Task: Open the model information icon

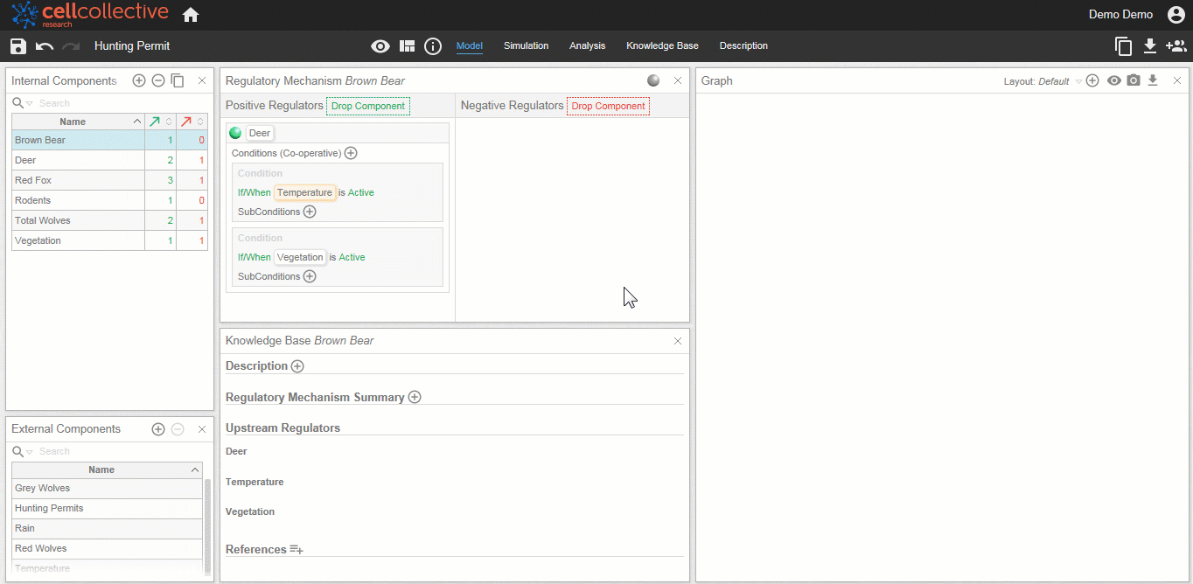Action: 433,46
